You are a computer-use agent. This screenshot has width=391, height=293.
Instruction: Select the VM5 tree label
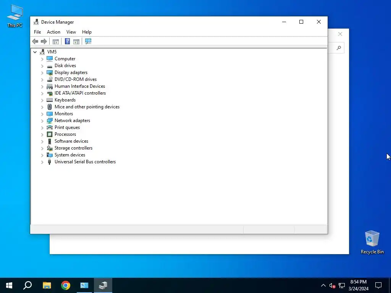(52, 52)
